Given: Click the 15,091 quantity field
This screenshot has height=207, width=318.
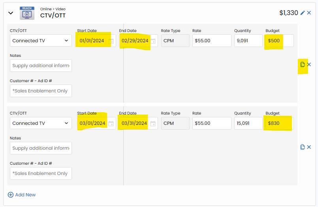Looking at the screenshot, I should (248, 123).
